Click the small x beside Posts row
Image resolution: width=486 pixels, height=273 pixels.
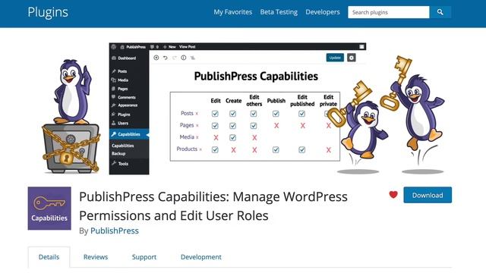197,114
